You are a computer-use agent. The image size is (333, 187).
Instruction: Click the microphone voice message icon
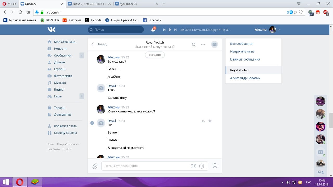click(x=215, y=166)
